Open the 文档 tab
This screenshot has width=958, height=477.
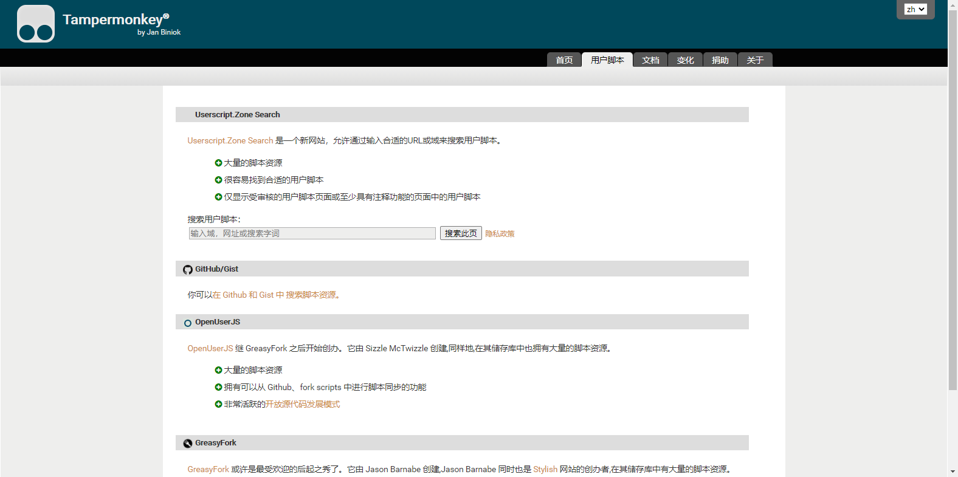click(x=650, y=60)
